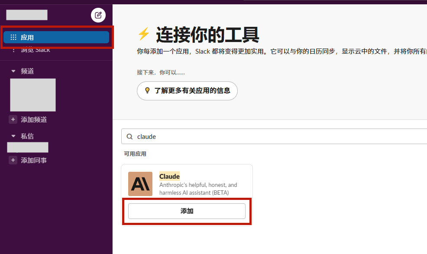Click the plus icon next to 添加频道
This screenshot has width=427, height=254.
coord(13,119)
